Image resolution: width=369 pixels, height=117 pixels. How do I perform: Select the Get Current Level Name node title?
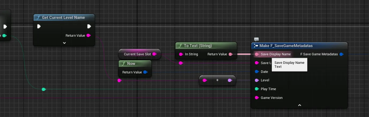pos(63,18)
